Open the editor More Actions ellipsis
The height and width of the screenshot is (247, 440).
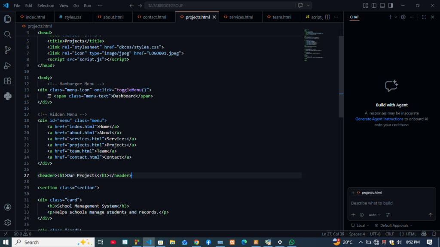336,17
